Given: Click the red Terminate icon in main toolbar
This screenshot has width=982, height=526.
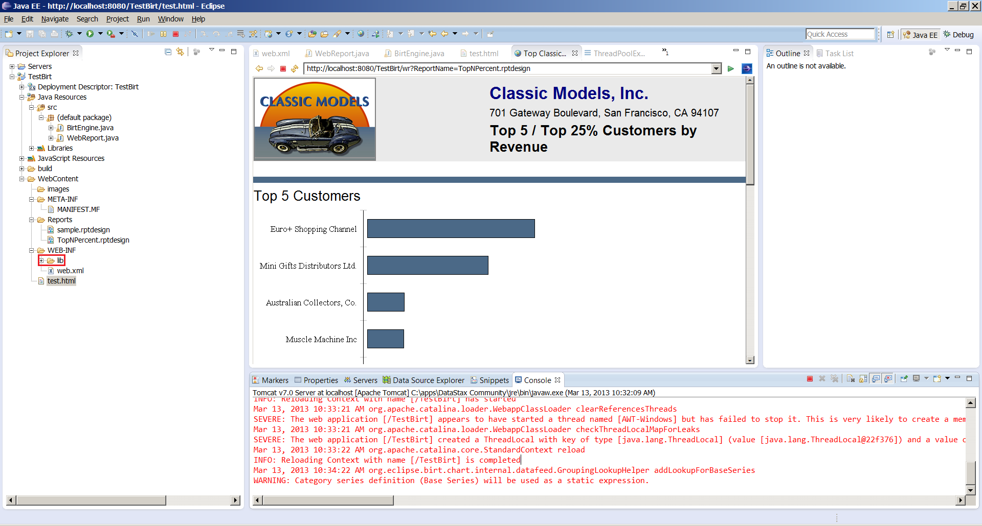Looking at the screenshot, I should [175, 34].
